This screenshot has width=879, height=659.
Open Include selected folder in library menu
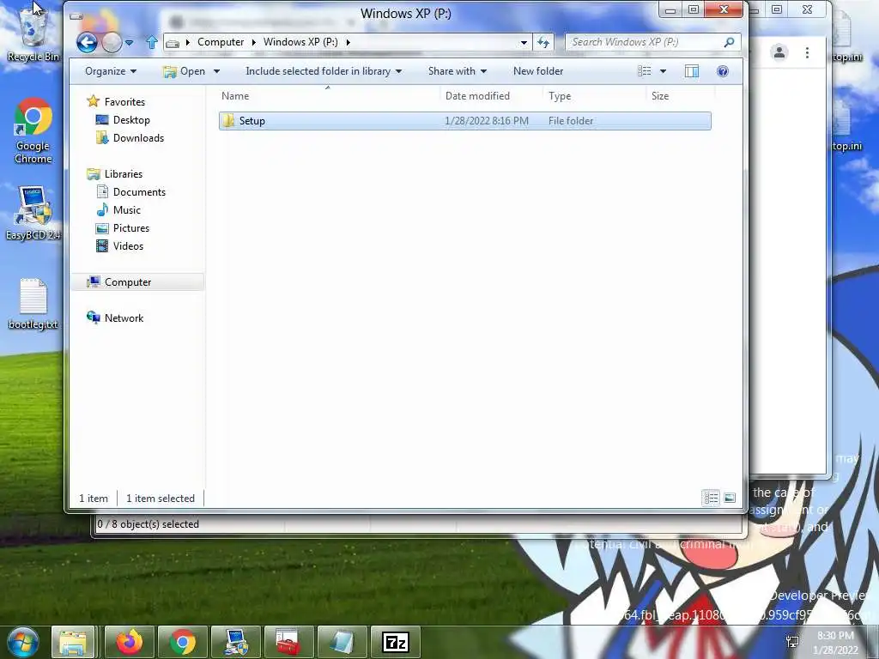324,71
